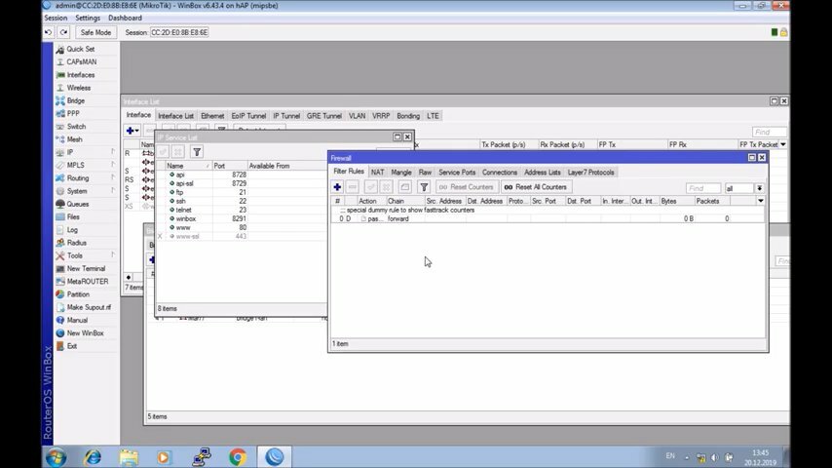Open Firewall column chooser dropdown arrow
832x468 pixels.
click(760, 201)
